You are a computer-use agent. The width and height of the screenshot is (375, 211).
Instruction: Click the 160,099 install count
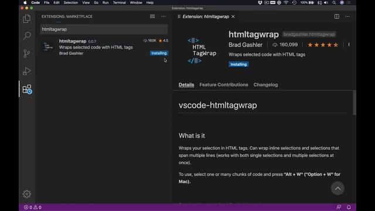pyautogui.click(x=285, y=45)
